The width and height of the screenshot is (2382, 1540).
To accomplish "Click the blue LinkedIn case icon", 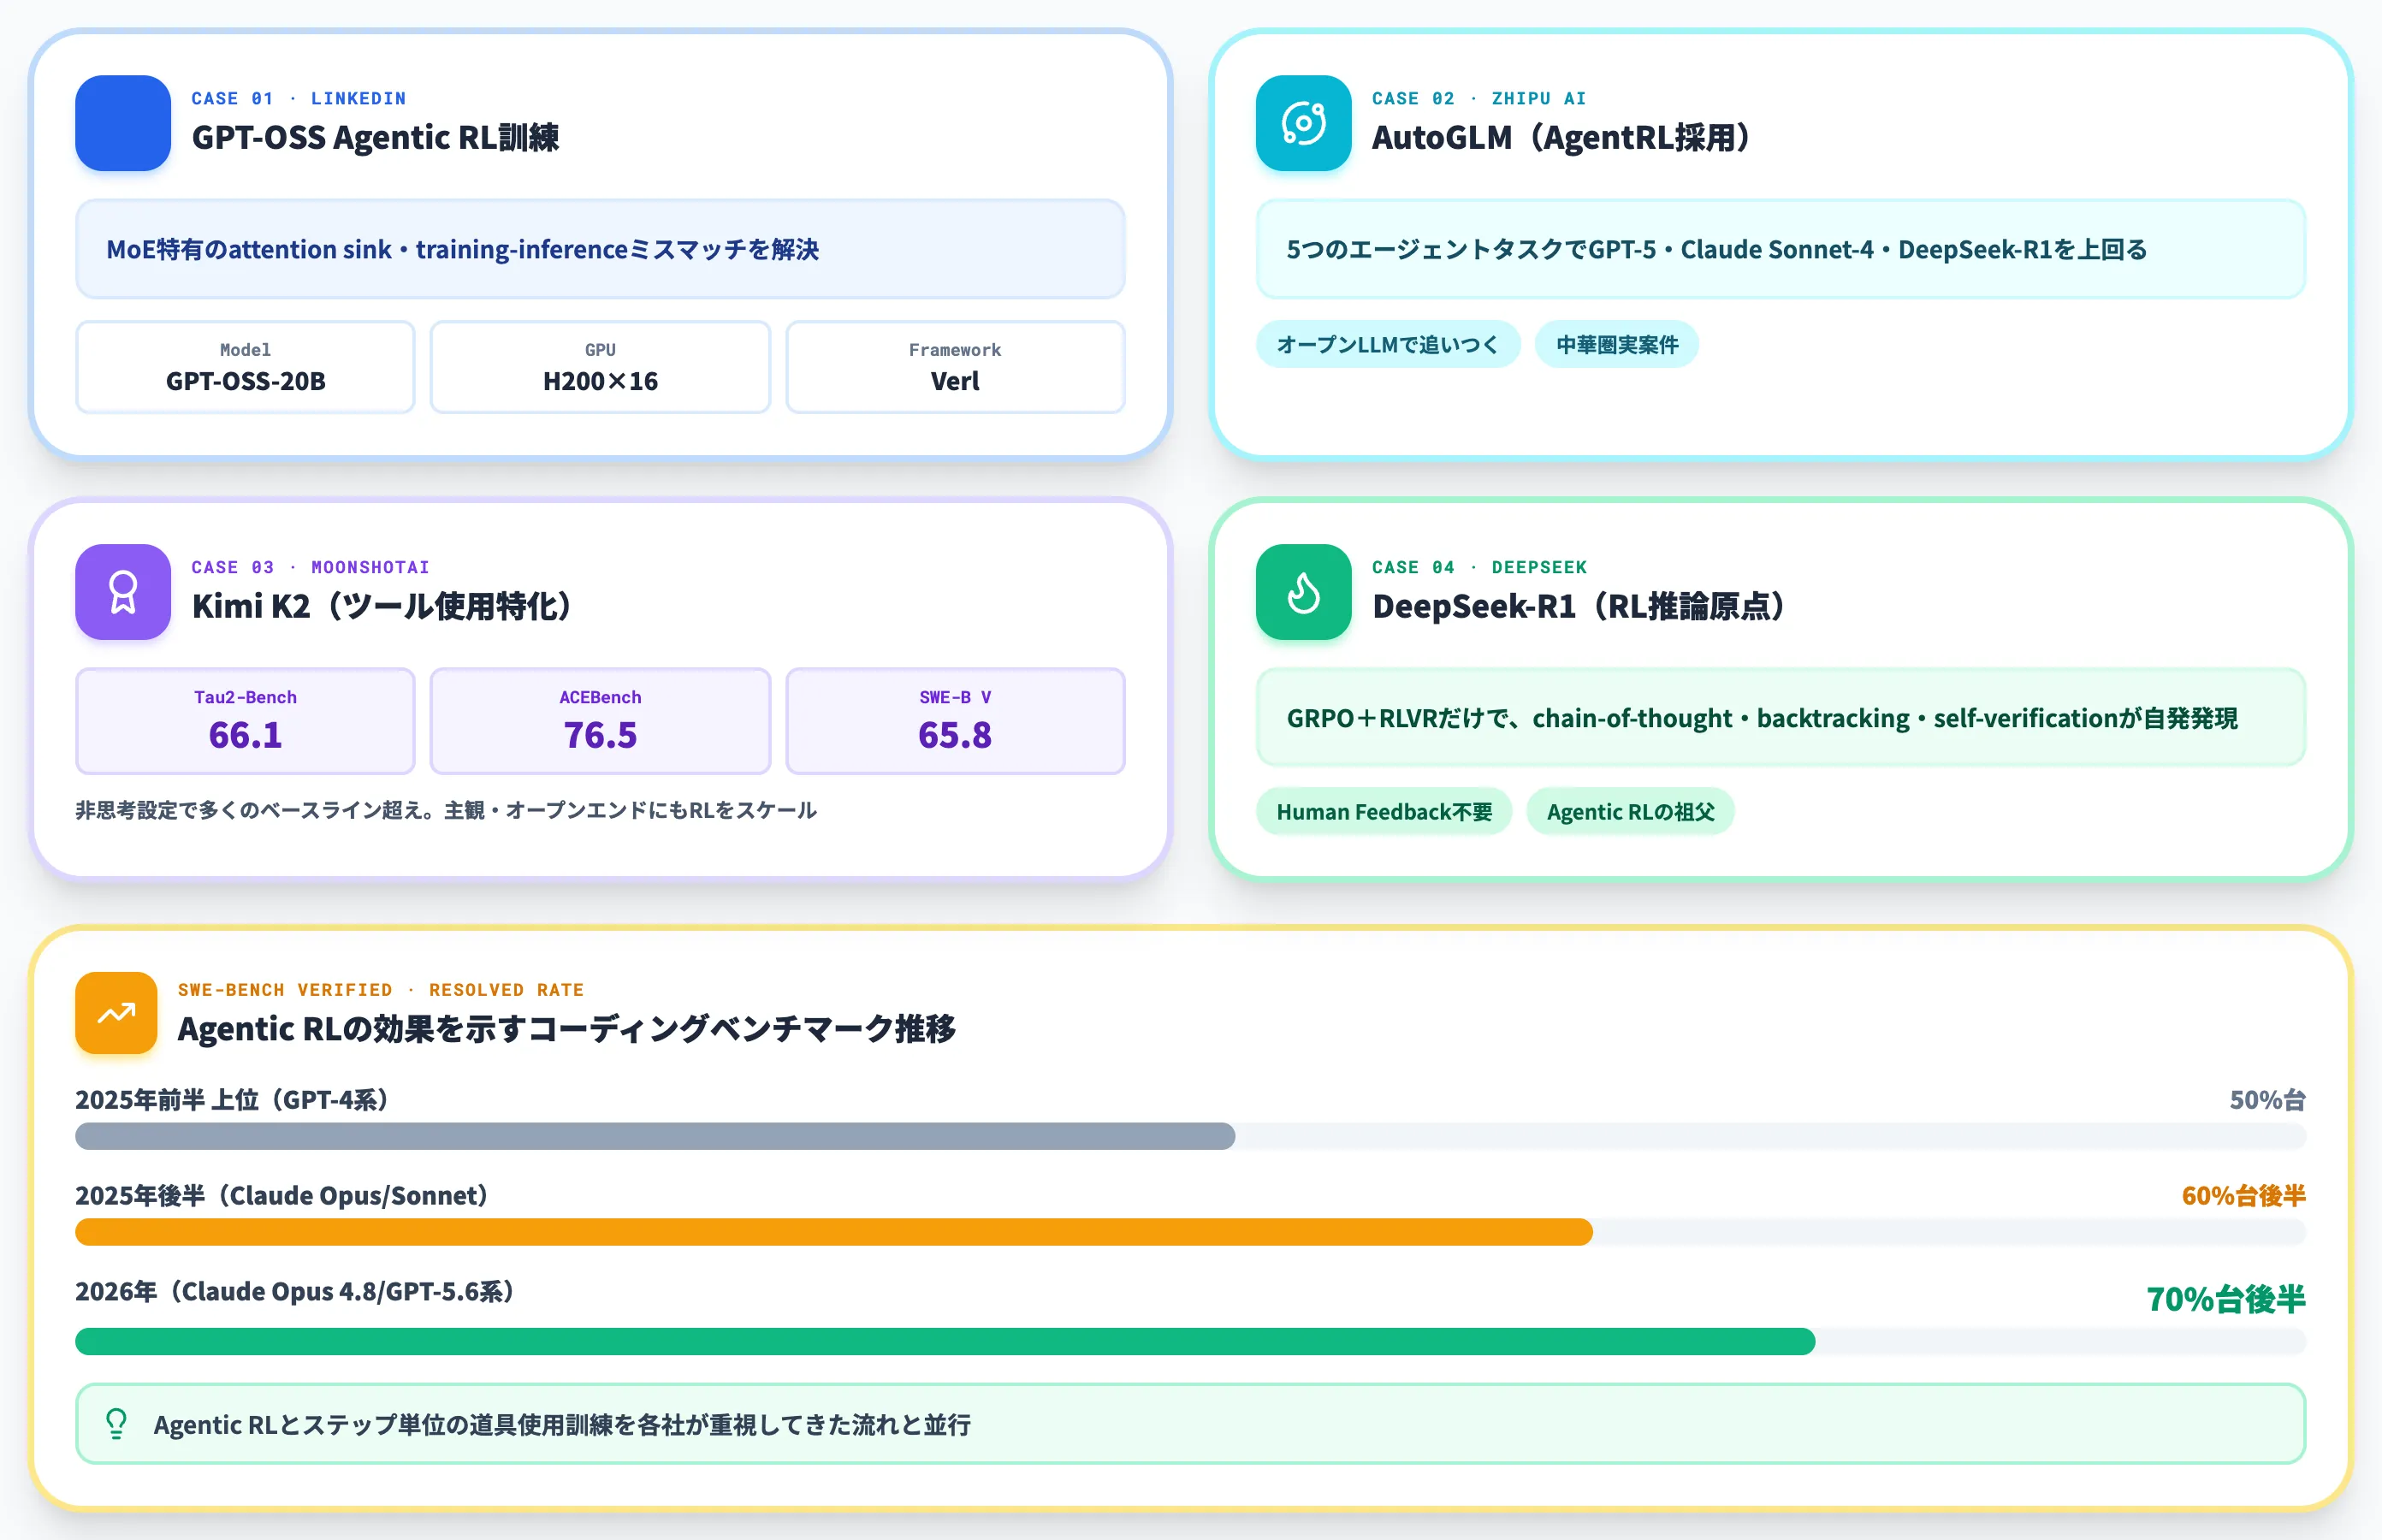I will (x=123, y=123).
